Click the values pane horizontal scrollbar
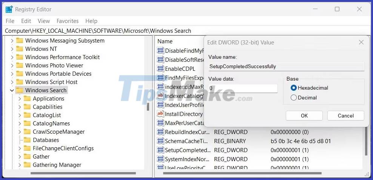The image size is (373, 180). click(242, 173)
